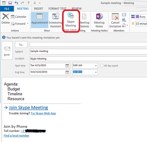The height and width of the screenshot is (142, 147).
Task: Open the Address Book icon
Action: [124, 15]
